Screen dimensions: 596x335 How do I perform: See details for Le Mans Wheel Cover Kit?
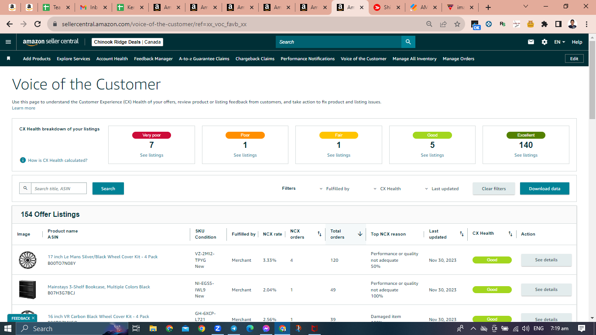546,260
